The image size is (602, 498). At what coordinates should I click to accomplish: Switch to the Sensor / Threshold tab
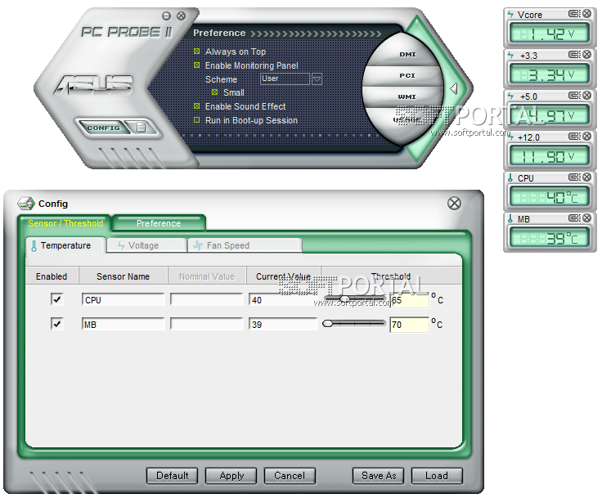point(65,223)
